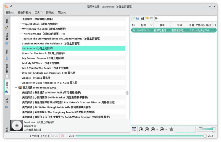Collapse the 美文阅读 More to Read group

[x=16, y=88]
